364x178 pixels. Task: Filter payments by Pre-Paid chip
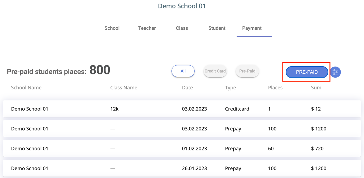tap(247, 71)
